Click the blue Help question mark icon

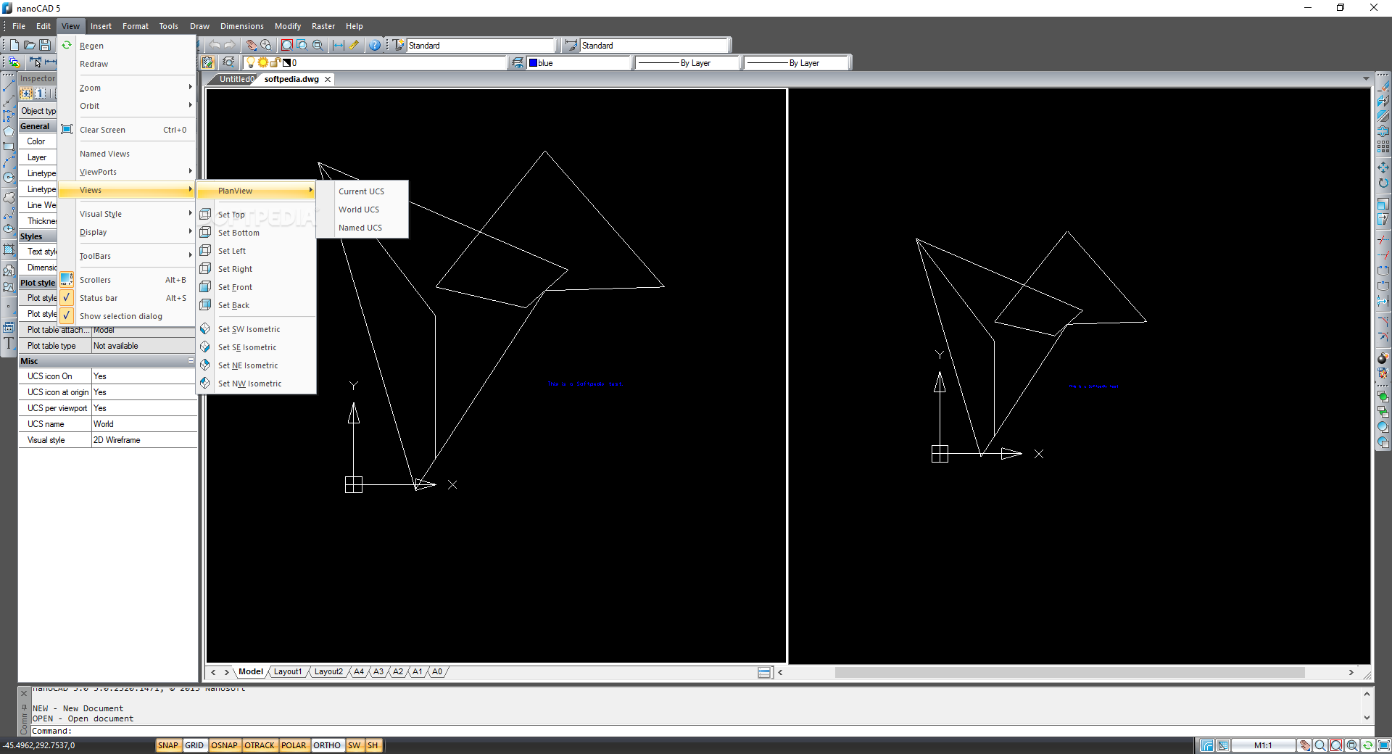coord(374,45)
